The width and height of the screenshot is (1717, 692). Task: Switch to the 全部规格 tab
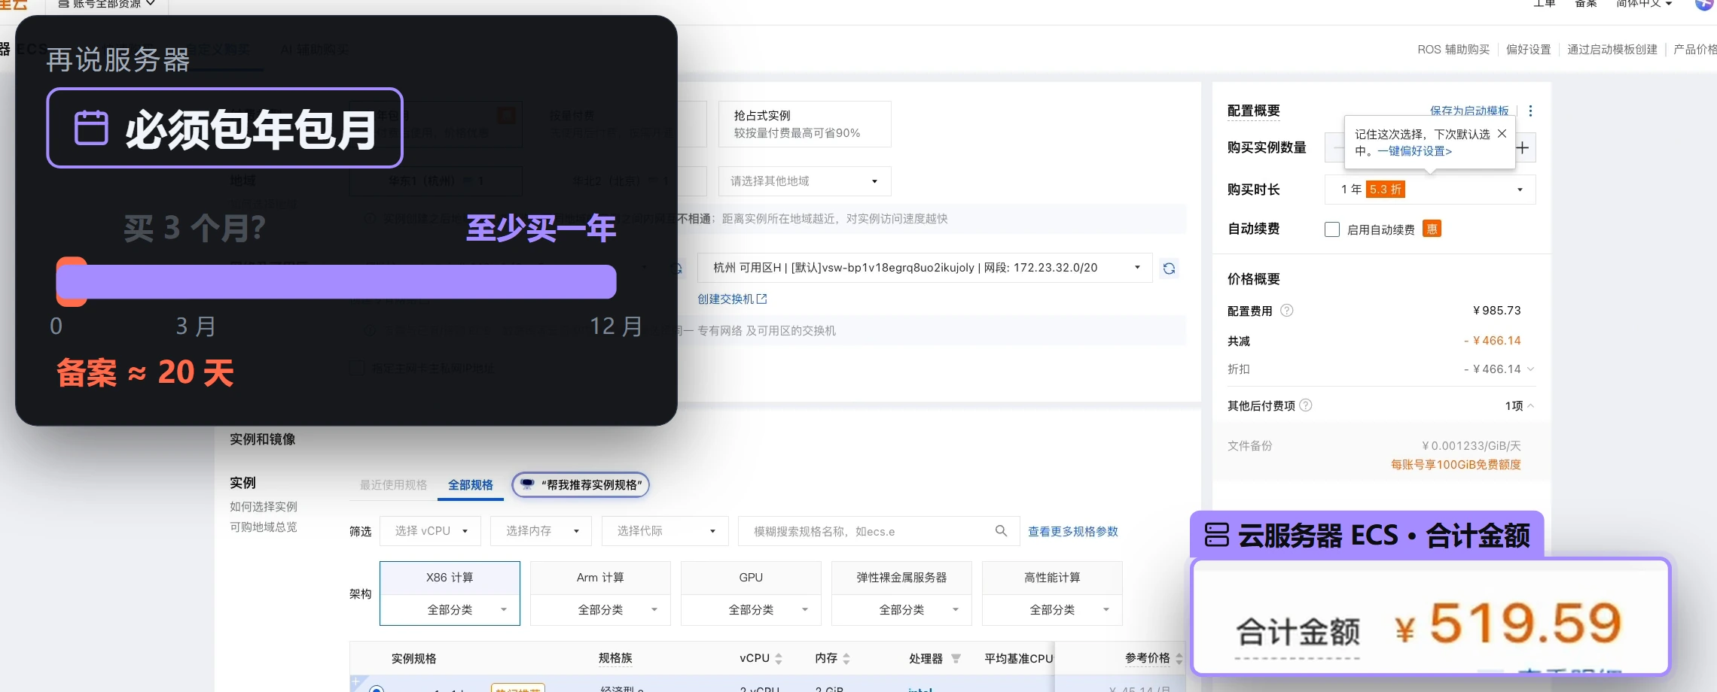tap(471, 485)
